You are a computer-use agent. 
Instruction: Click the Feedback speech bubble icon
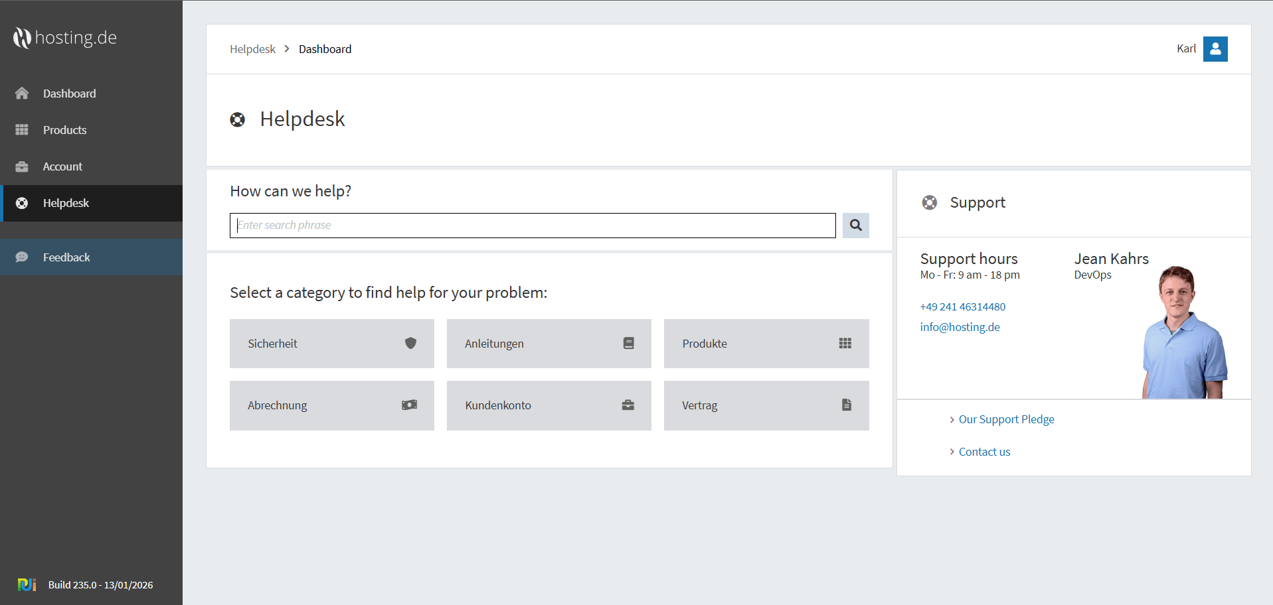click(x=22, y=257)
